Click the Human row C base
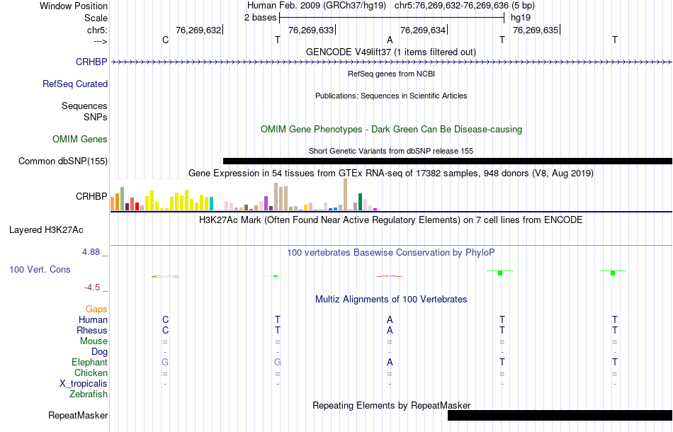The height and width of the screenshot is (432, 673). click(x=165, y=319)
